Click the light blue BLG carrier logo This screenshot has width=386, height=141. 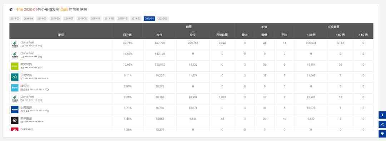coord(15,88)
